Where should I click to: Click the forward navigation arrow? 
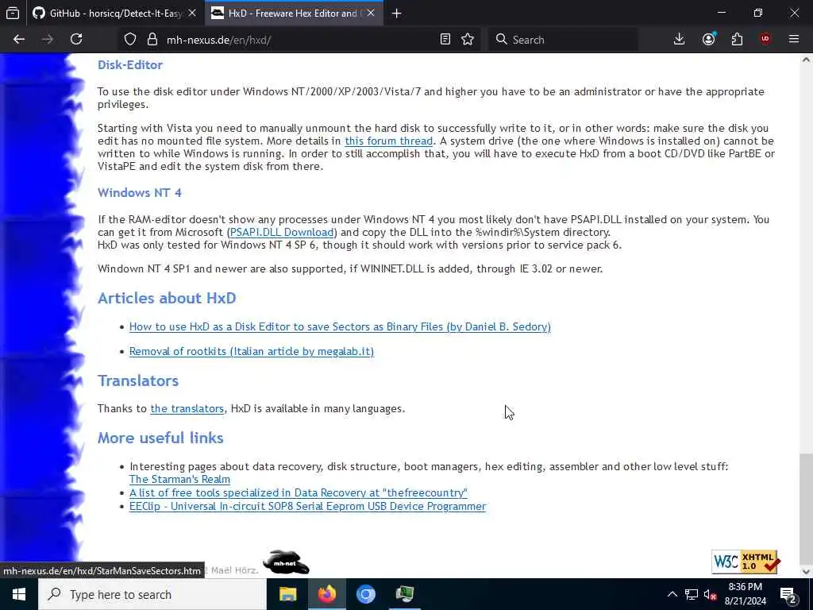(47, 40)
